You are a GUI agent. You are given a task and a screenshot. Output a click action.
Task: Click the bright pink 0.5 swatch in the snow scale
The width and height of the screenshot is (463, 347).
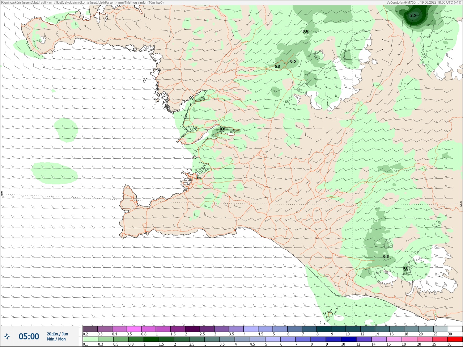coord(134,329)
